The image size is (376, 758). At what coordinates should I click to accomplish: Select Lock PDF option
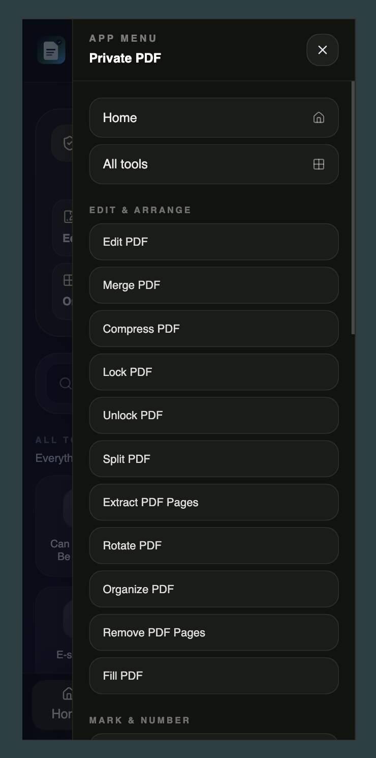tap(213, 372)
